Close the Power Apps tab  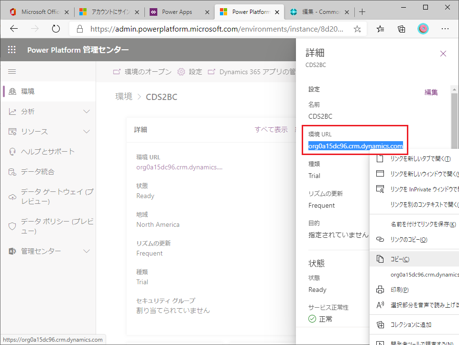pyautogui.click(x=207, y=12)
